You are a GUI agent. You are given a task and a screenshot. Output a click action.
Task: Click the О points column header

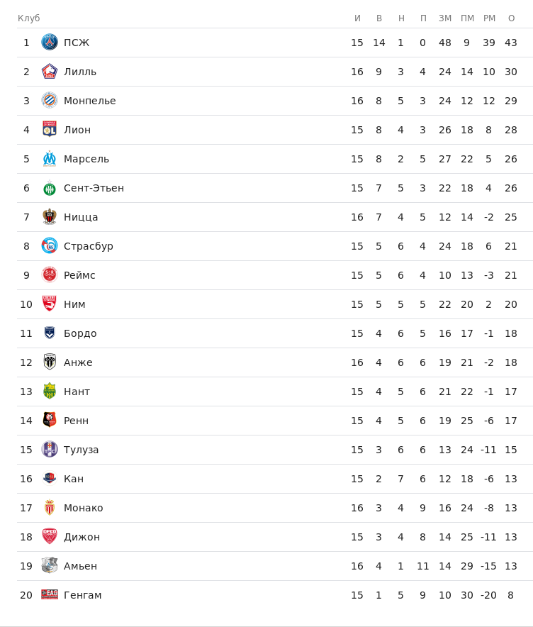pyautogui.click(x=511, y=18)
